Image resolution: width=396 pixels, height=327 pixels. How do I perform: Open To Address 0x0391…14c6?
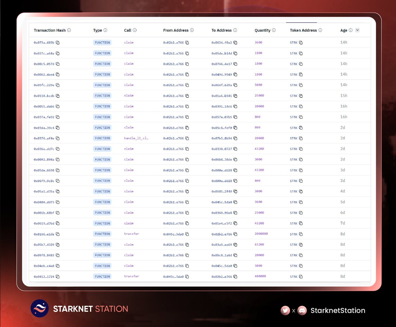pos(222,106)
